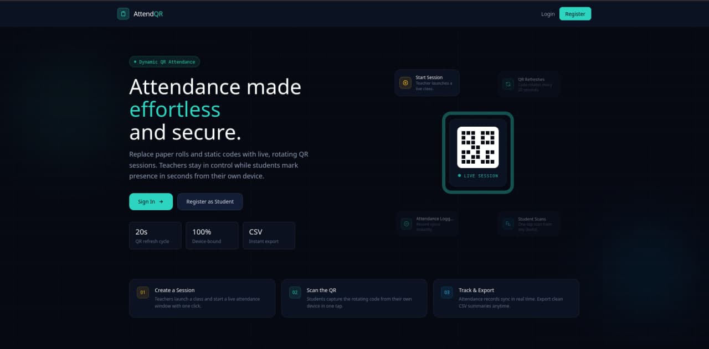Click the 01 step badge
709x349 pixels.
143,292
